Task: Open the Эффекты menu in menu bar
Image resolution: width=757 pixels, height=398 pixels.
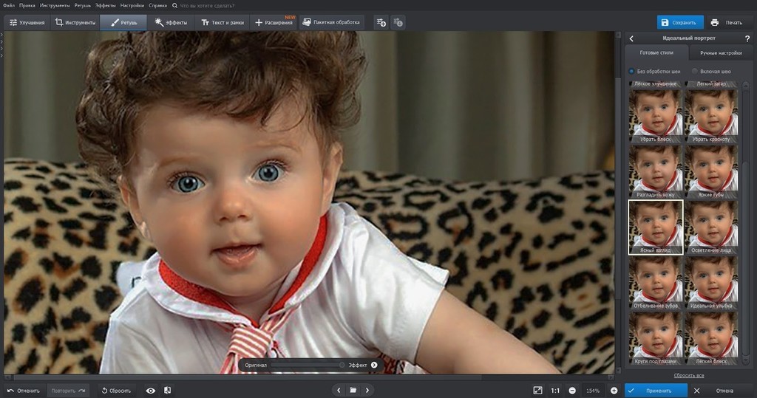Action: [x=106, y=5]
